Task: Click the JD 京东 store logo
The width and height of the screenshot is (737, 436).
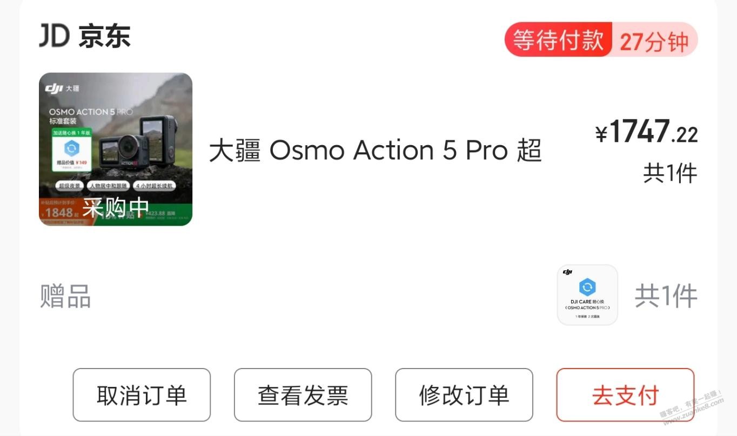Action: point(85,36)
